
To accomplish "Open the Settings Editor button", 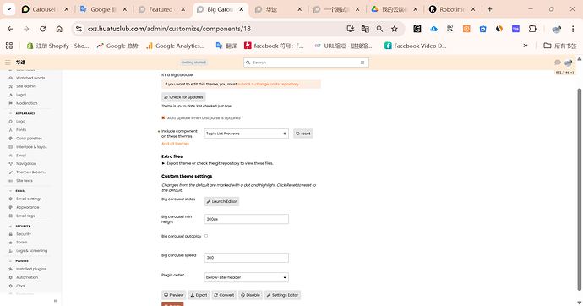I will click(x=282, y=295).
